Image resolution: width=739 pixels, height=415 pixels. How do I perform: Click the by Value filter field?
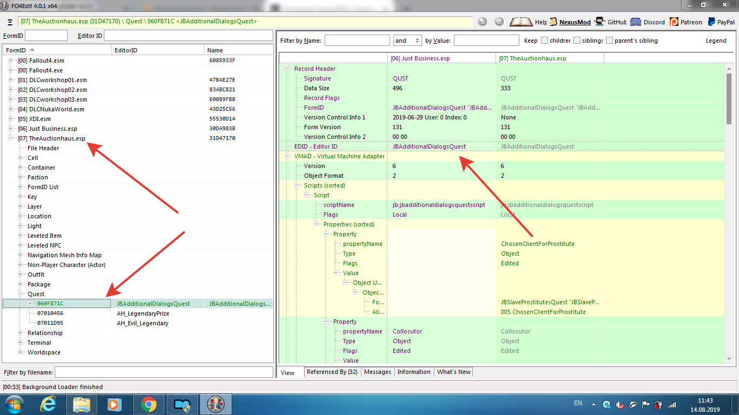pyautogui.click(x=486, y=41)
